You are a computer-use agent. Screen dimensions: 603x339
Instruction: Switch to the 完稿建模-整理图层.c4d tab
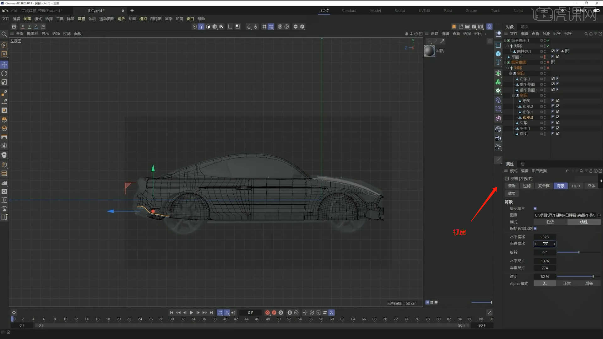(42, 11)
